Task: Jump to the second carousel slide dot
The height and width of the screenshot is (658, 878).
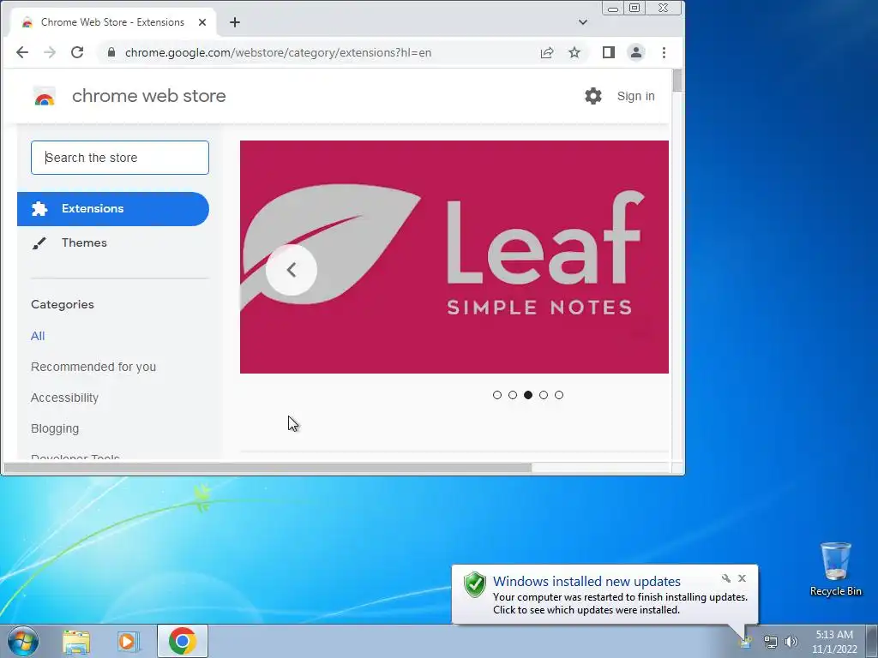Action: [x=513, y=395]
